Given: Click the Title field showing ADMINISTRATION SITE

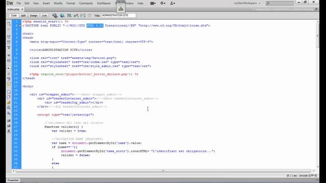Looking at the screenshot, I should tap(118, 15).
